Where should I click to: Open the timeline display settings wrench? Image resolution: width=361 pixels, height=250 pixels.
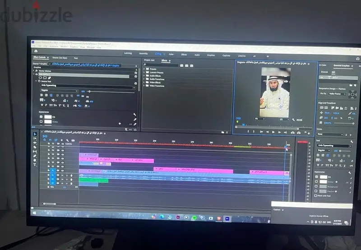pos(67,140)
